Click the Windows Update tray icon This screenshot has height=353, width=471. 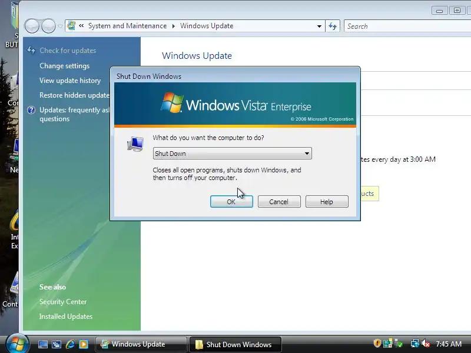click(387, 343)
